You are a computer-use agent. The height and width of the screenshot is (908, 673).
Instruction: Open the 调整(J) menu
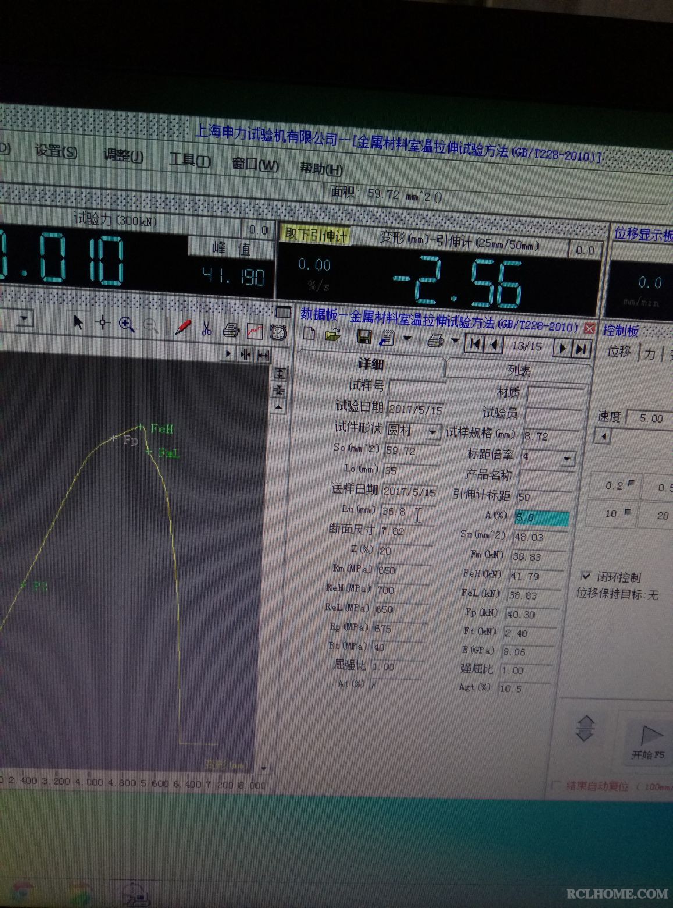point(123,156)
